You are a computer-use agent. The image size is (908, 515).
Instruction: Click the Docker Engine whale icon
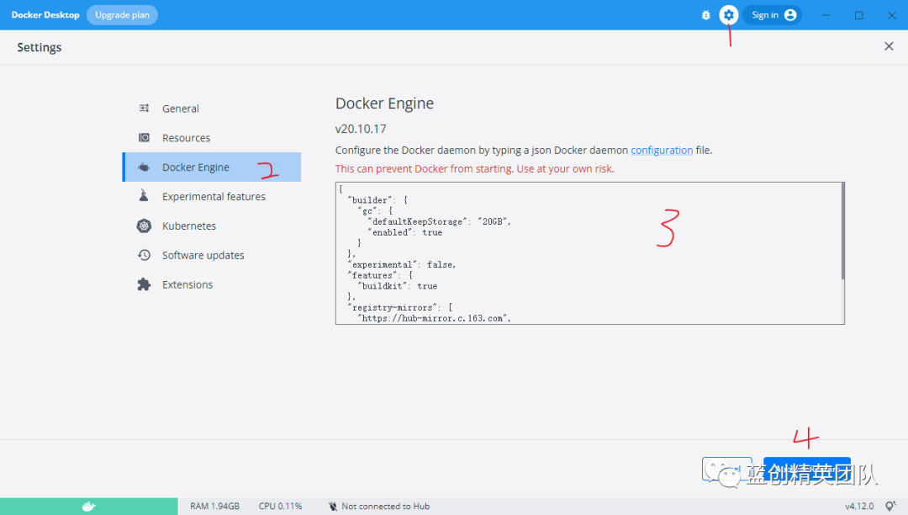[145, 167]
